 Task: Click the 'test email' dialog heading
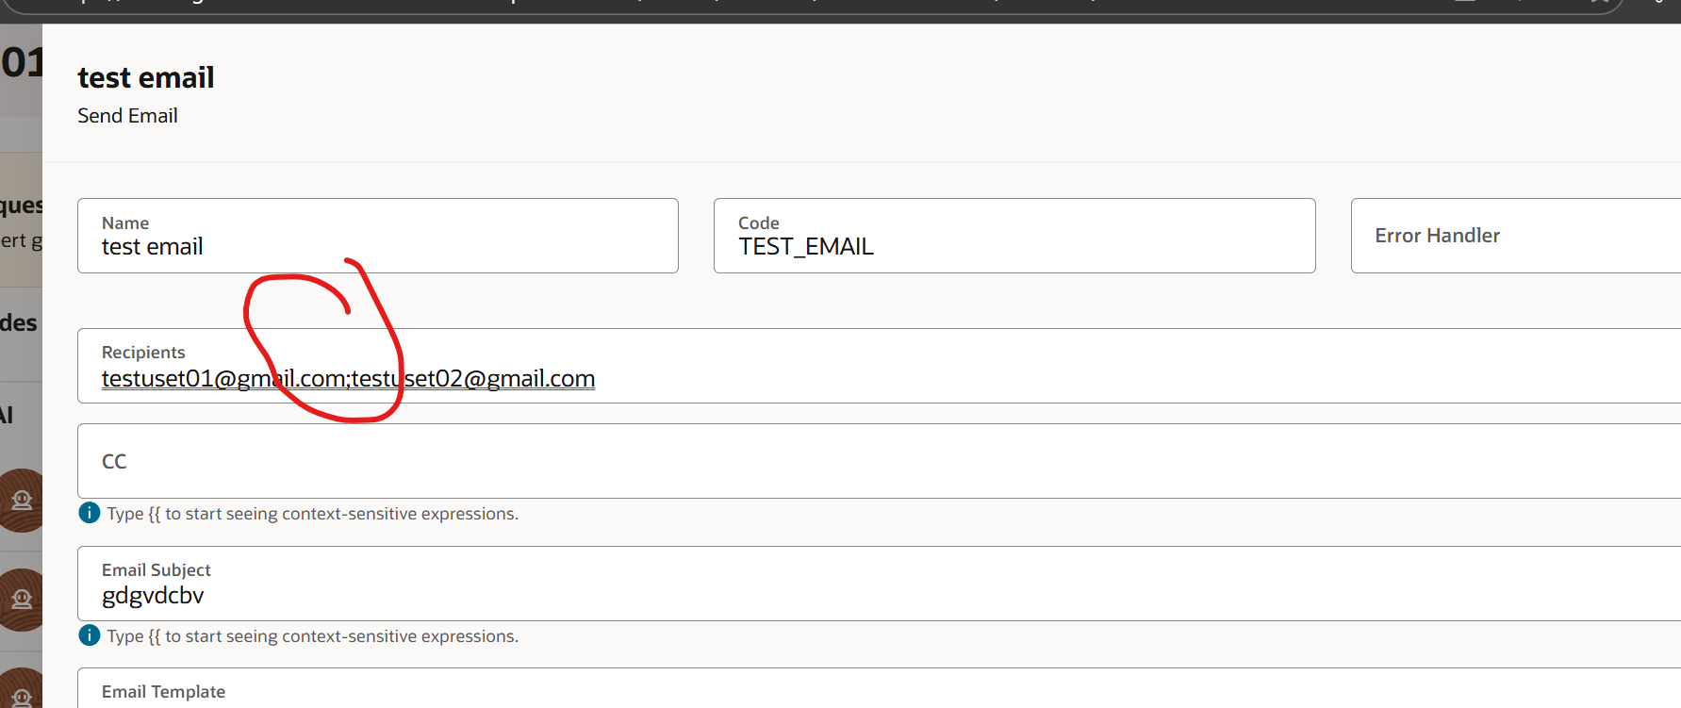click(146, 77)
